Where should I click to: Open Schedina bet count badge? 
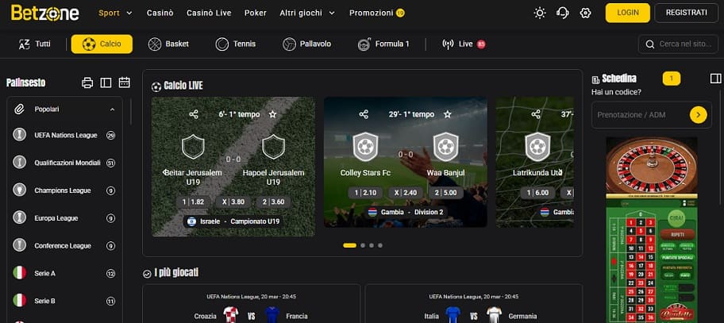pos(672,79)
